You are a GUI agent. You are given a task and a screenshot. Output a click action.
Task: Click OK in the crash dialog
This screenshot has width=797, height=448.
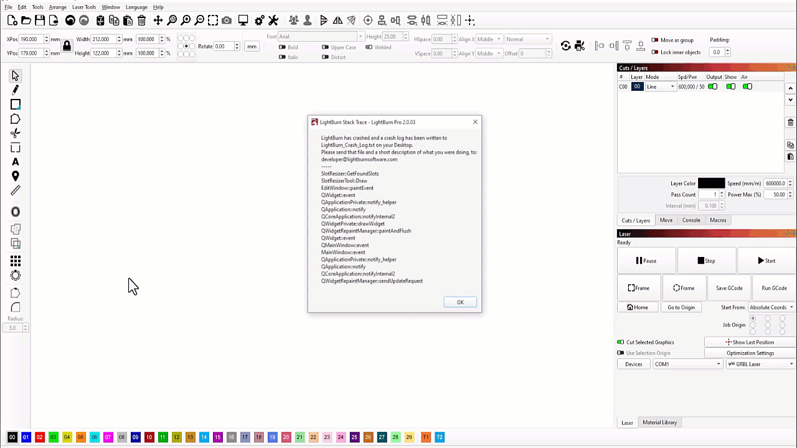[x=460, y=302]
